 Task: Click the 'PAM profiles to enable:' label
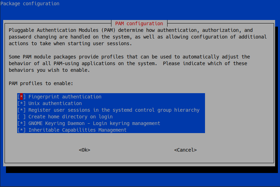[41, 83]
